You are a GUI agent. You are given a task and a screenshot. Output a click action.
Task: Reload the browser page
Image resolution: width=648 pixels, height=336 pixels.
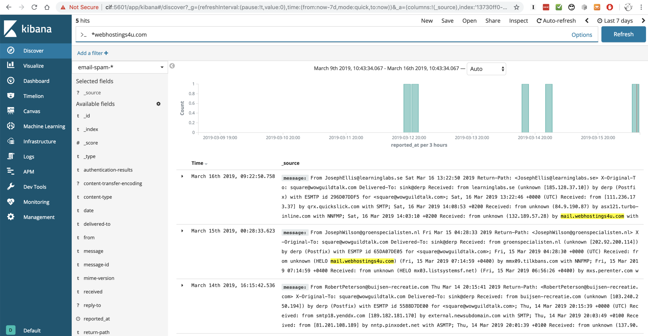pyautogui.click(x=34, y=7)
